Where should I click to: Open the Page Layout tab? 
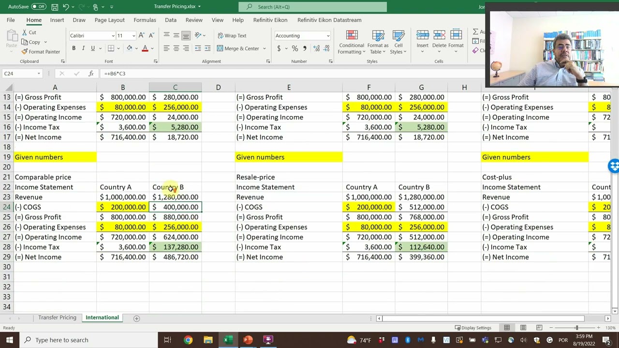coord(109,20)
